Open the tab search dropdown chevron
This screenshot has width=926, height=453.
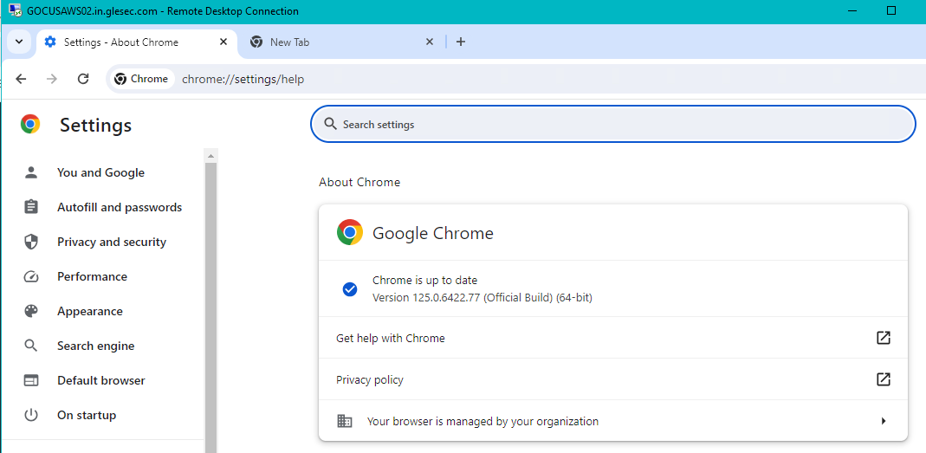click(19, 42)
